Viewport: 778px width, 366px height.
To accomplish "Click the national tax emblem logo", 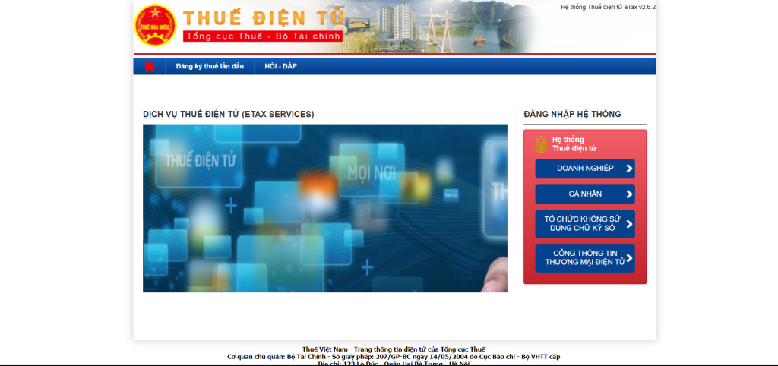I will [155, 25].
